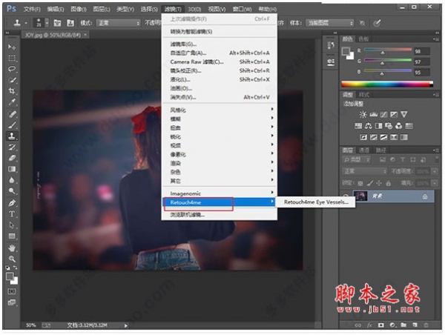
Task: Select the Horizontal Type tool
Action: 12,214
